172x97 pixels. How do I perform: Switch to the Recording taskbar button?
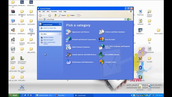pos(64,95)
